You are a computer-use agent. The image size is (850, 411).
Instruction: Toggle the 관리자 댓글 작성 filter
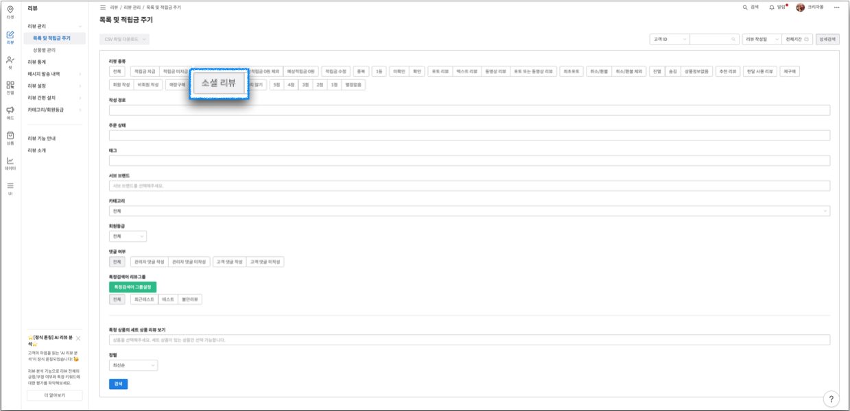[150, 262]
